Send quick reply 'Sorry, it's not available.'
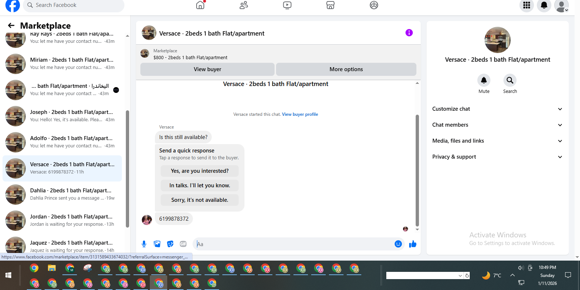This screenshot has width=580, height=290. [200, 200]
